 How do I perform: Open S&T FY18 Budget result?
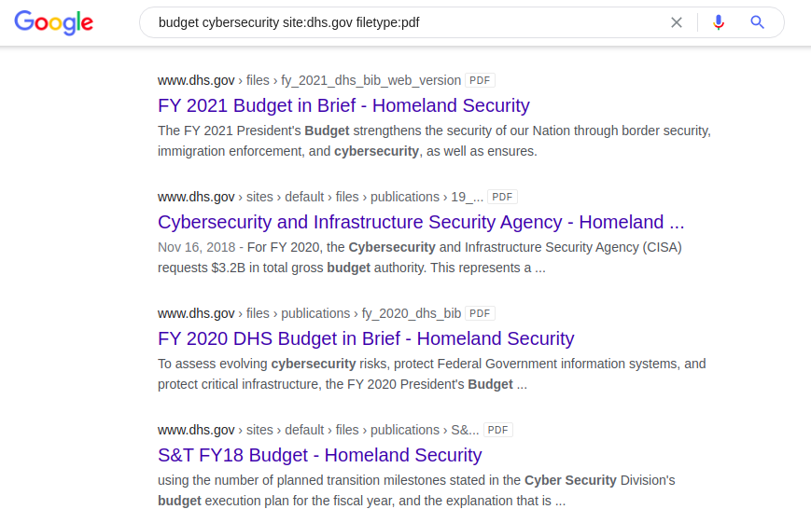point(319,455)
